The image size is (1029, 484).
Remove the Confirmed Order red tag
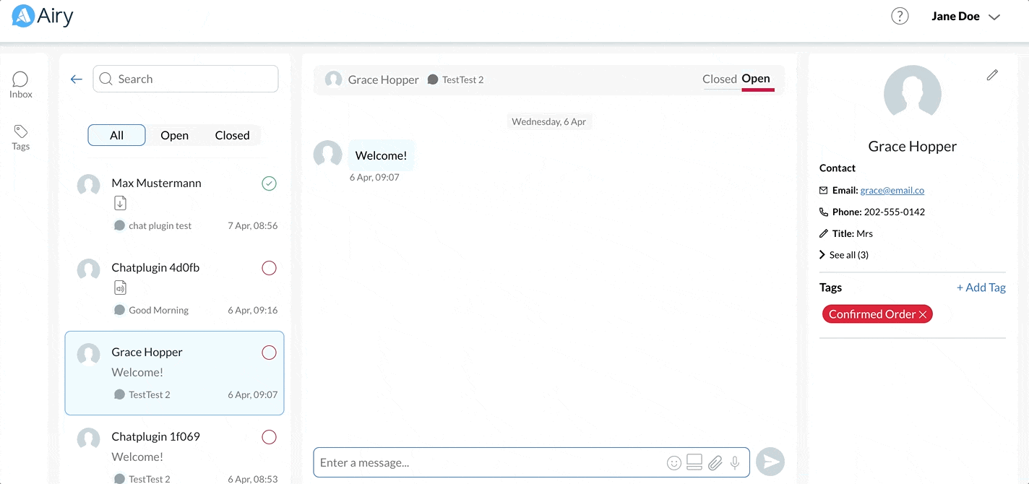click(923, 315)
